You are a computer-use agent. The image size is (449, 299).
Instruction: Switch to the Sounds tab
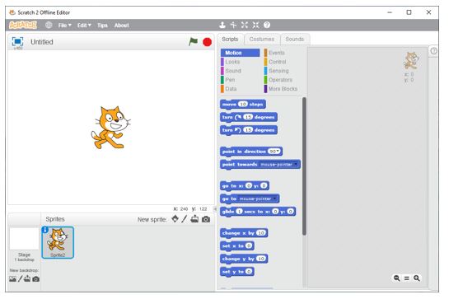tap(295, 40)
